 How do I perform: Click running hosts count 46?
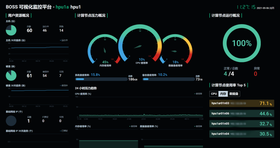[x=45, y=30]
